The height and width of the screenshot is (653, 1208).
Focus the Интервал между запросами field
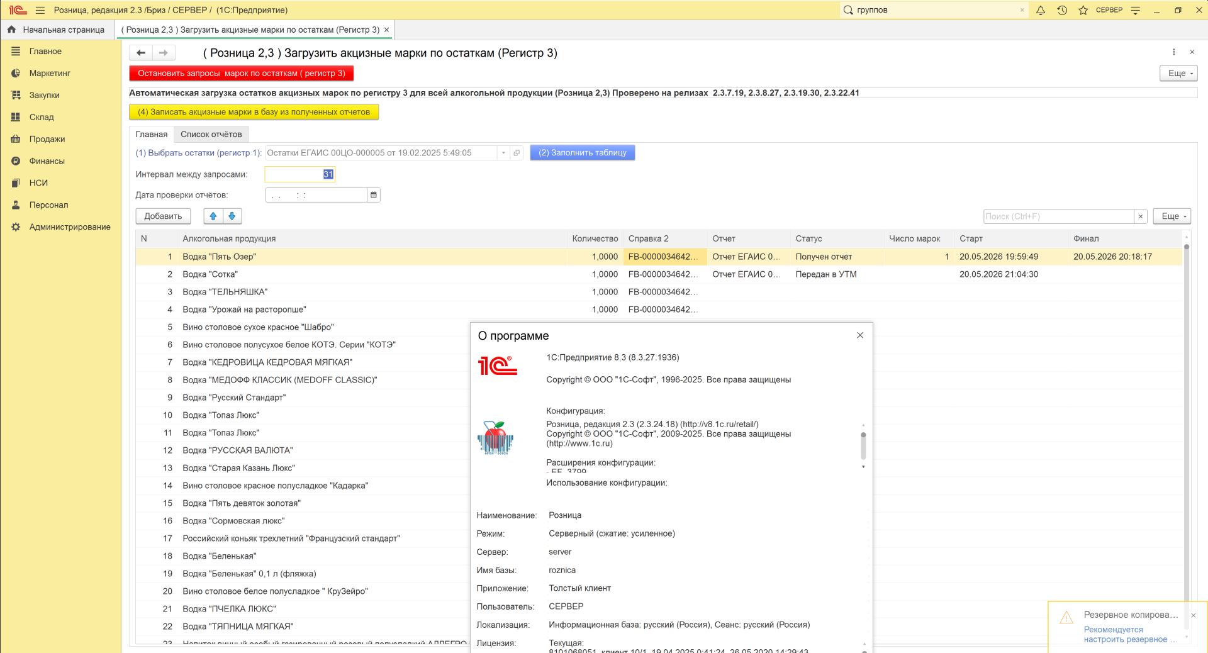[300, 174]
